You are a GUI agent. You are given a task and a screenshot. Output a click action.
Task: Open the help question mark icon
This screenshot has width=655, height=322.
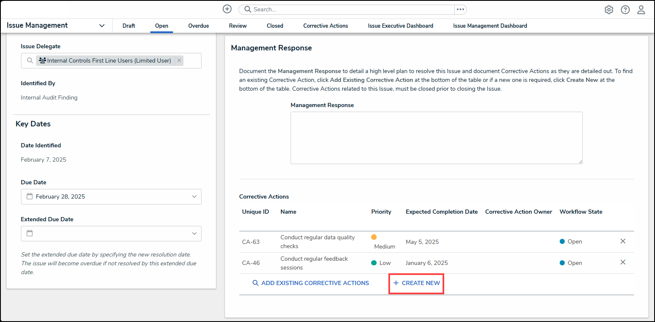(x=625, y=10)
